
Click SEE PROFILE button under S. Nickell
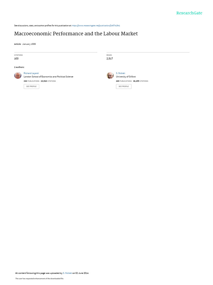[124, 87]
